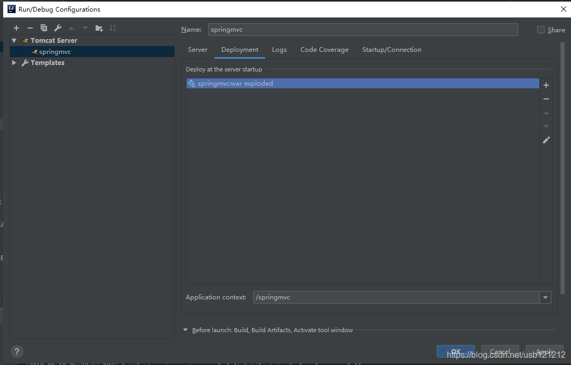Remove artifact from deploy list
The width and height of the screenshot is (571, 365).
(x=546, y=99)
